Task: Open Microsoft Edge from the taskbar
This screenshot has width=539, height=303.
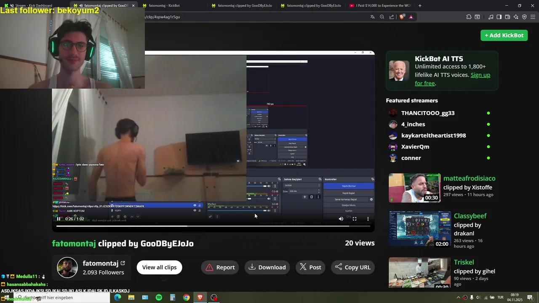Action: tap(117, 298)
